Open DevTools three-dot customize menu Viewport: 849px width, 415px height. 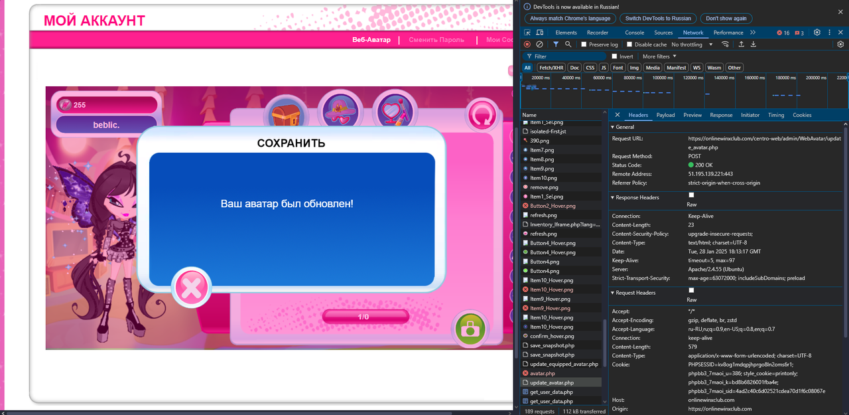coord(829,33)
